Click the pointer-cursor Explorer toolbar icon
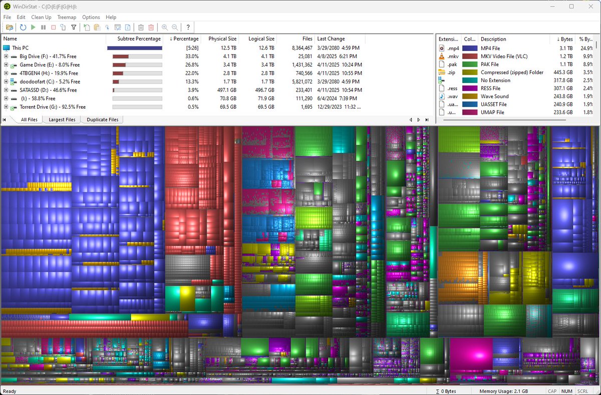The image size is (601, 395). (107, 28)
